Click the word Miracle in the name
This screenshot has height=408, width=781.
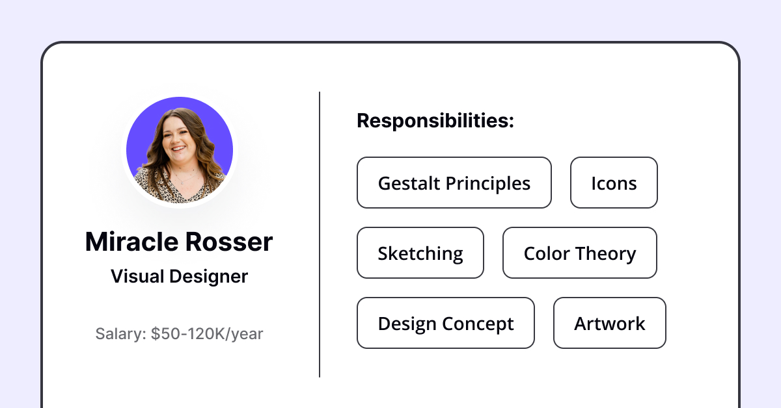(132, 242)
